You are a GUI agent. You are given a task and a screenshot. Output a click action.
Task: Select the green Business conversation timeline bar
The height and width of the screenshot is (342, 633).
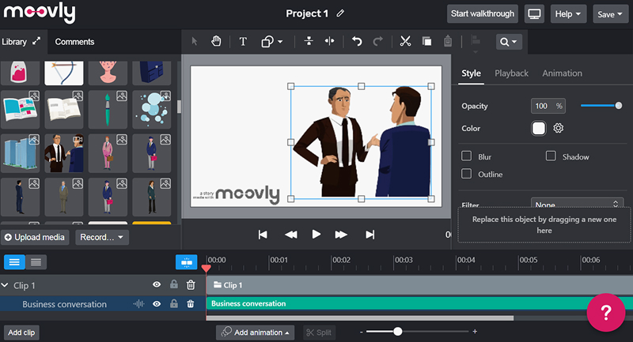click(x=419, y=303)
